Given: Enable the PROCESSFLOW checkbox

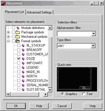Looking at the screenshot, I should [x=19, y=81].
